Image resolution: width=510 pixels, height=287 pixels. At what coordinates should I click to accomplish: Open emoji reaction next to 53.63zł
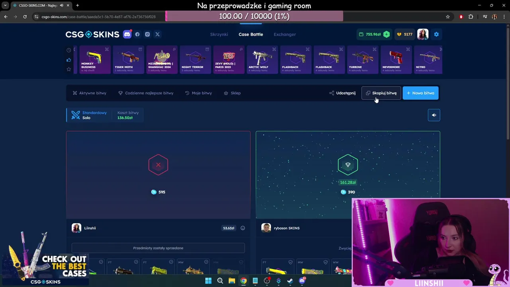point(243,228)
